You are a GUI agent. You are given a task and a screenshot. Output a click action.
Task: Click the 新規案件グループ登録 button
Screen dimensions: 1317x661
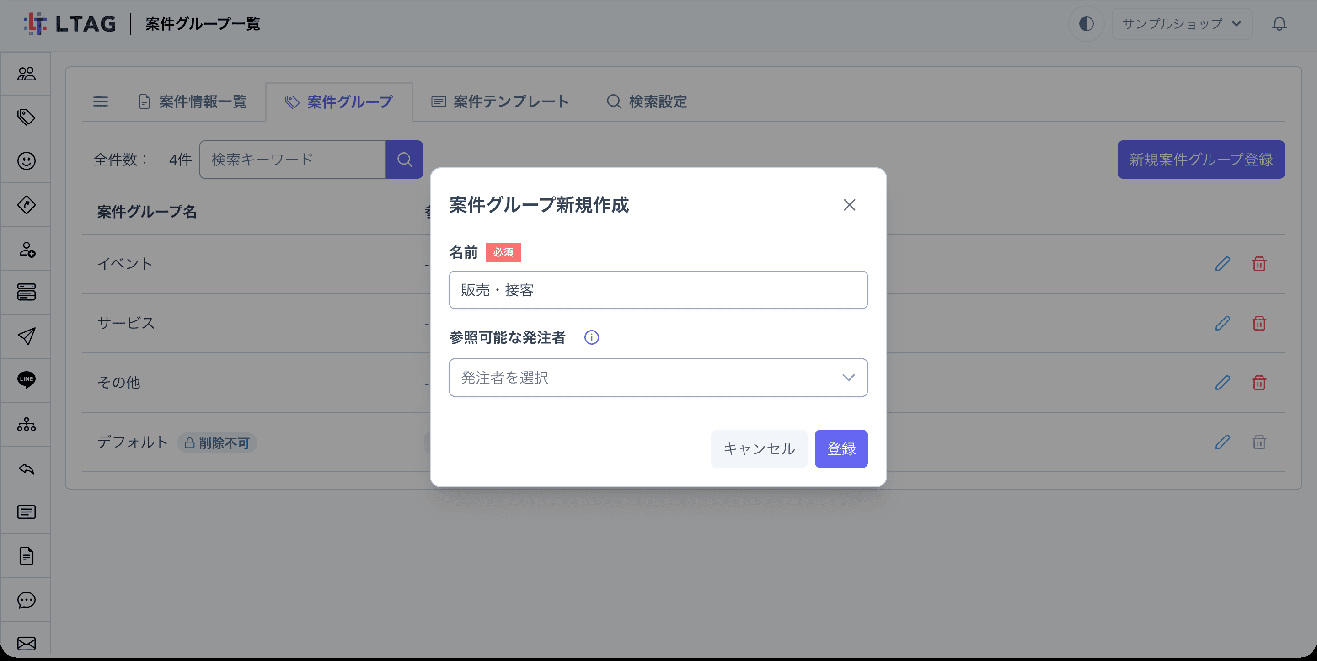point(1200,160)
